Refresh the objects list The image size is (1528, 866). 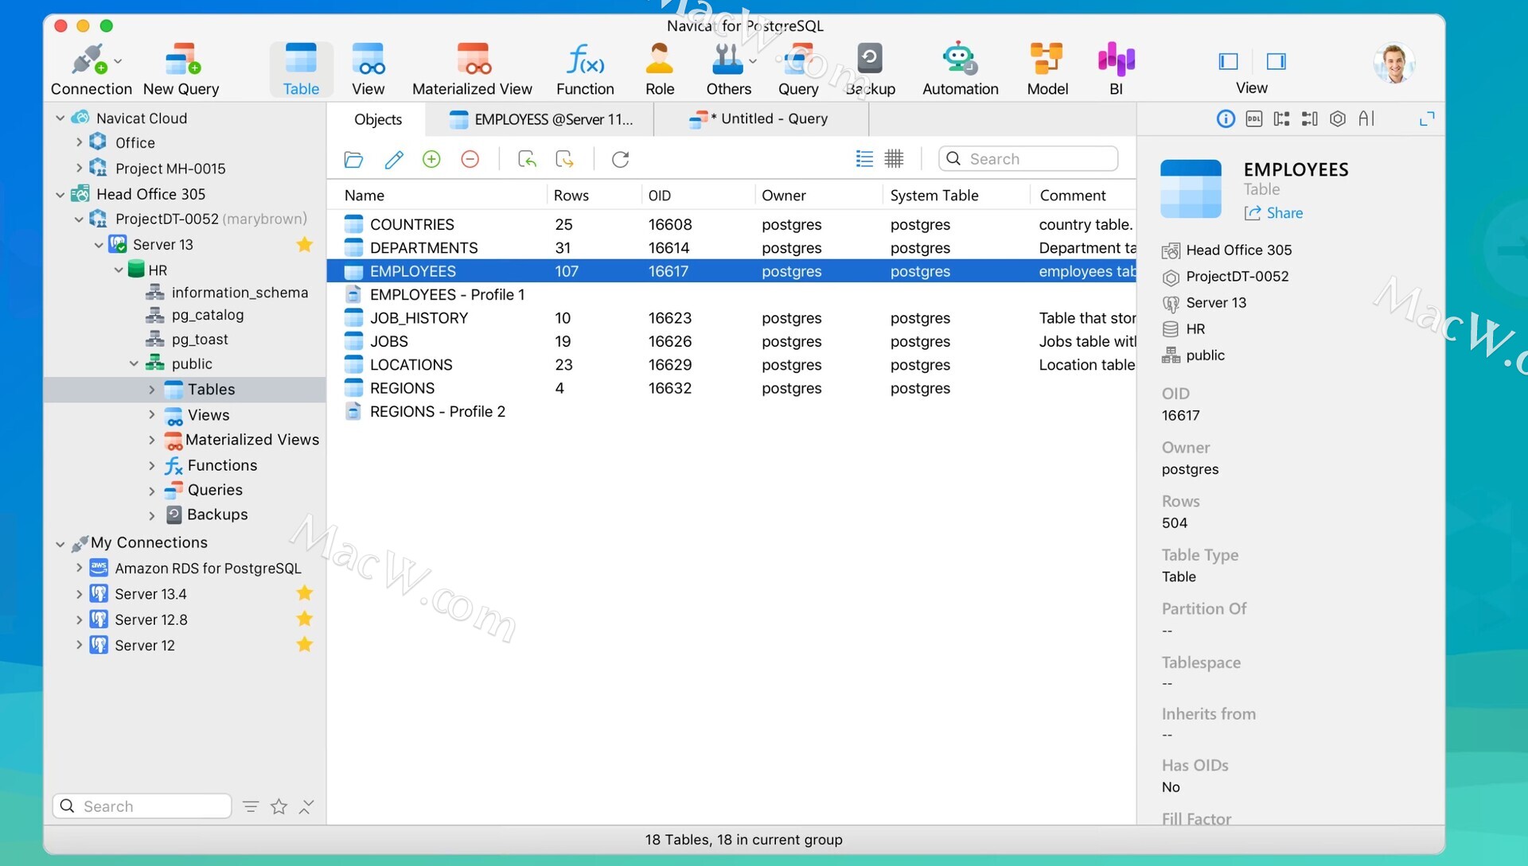[621, 159]
